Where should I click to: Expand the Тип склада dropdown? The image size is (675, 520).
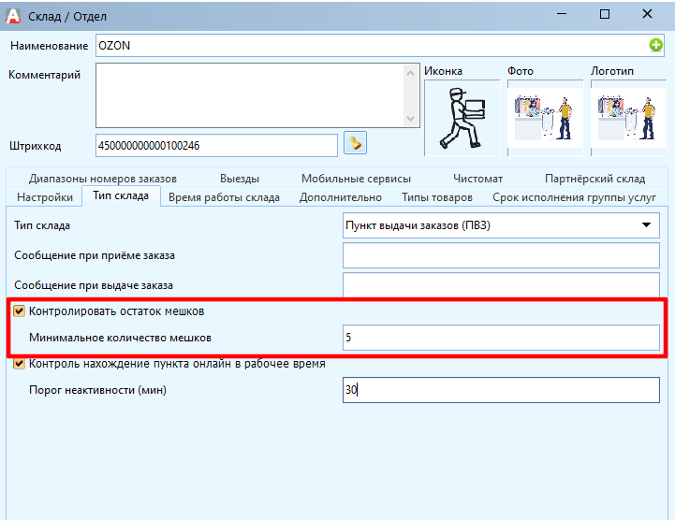coord(645,225)
